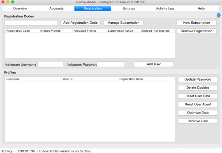Open the blue help question mark icon
This screenshot has height=153, width=222.
[x=219, y=15]
